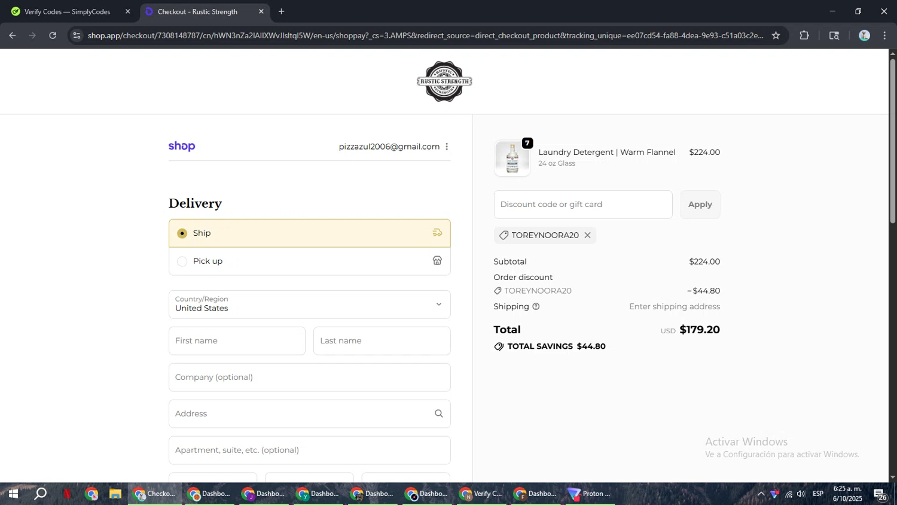Open the Chrome profile avatar
This screenshot has width=897, height=505.
click(864, 35)
